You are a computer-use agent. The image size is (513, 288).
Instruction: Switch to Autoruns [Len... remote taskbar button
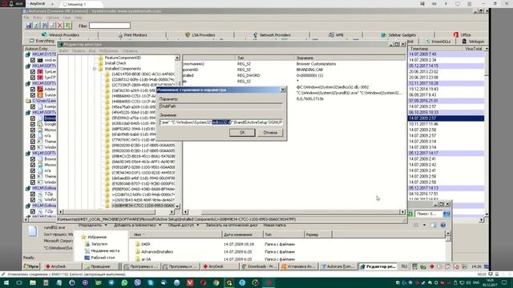coord(338,266)
